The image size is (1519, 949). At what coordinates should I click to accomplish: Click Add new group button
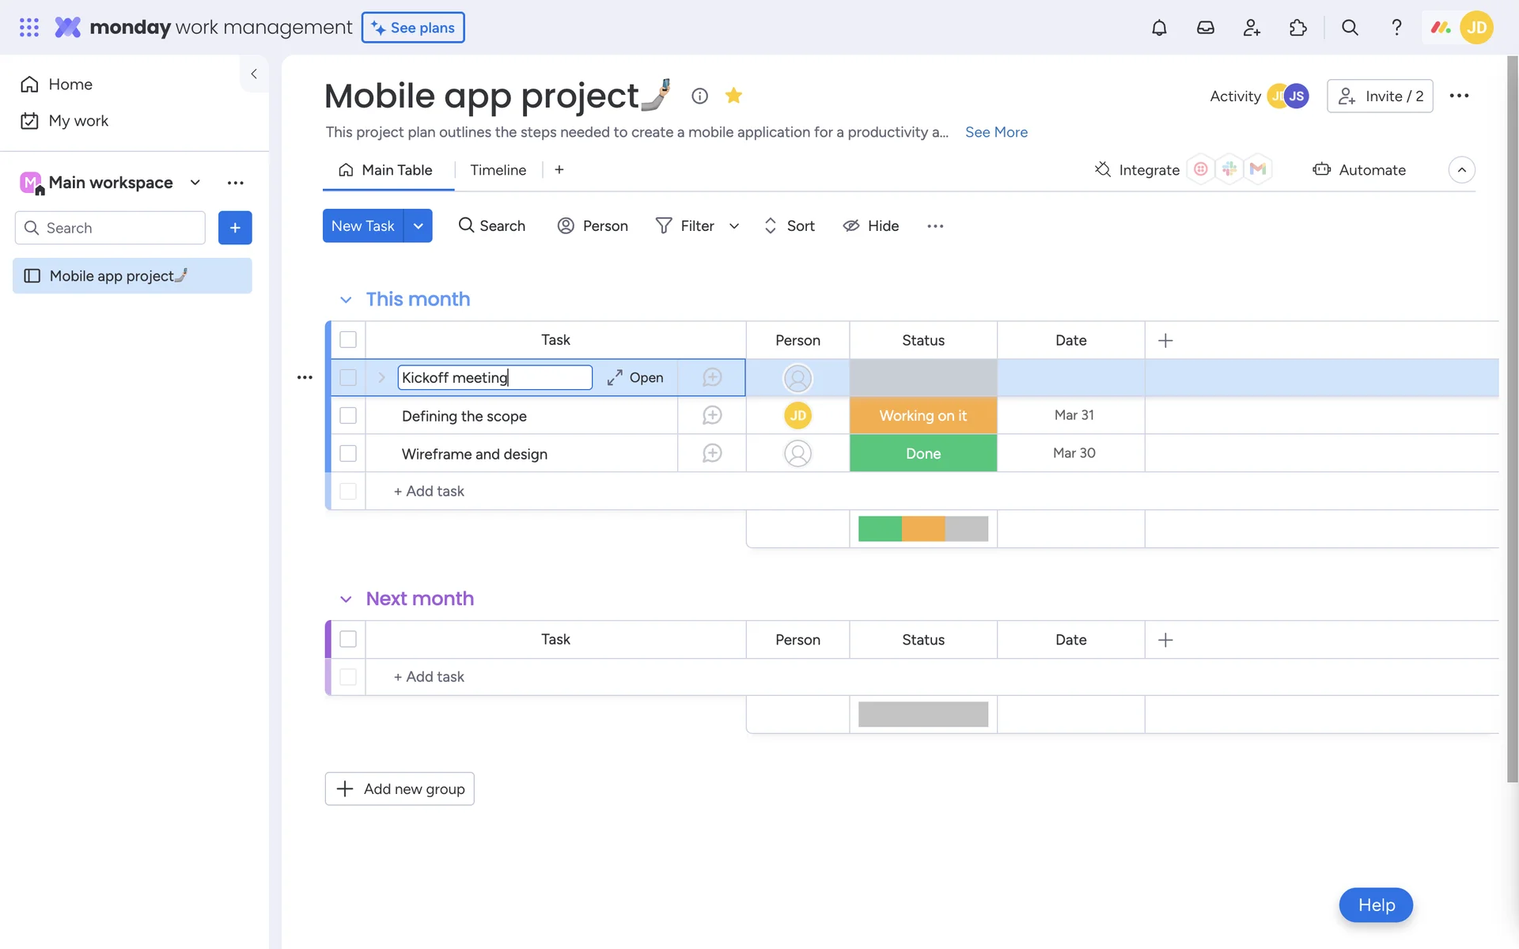click(400, 788)
